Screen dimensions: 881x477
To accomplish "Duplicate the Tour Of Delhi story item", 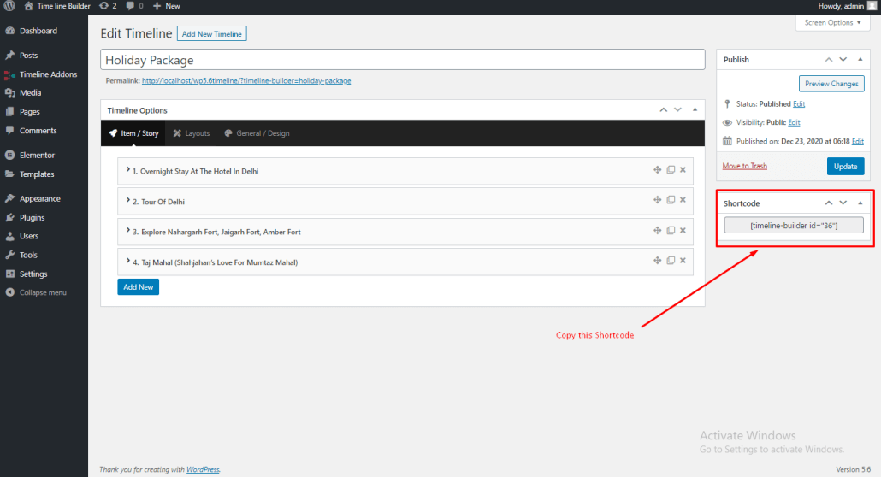I will pos(671,201).
